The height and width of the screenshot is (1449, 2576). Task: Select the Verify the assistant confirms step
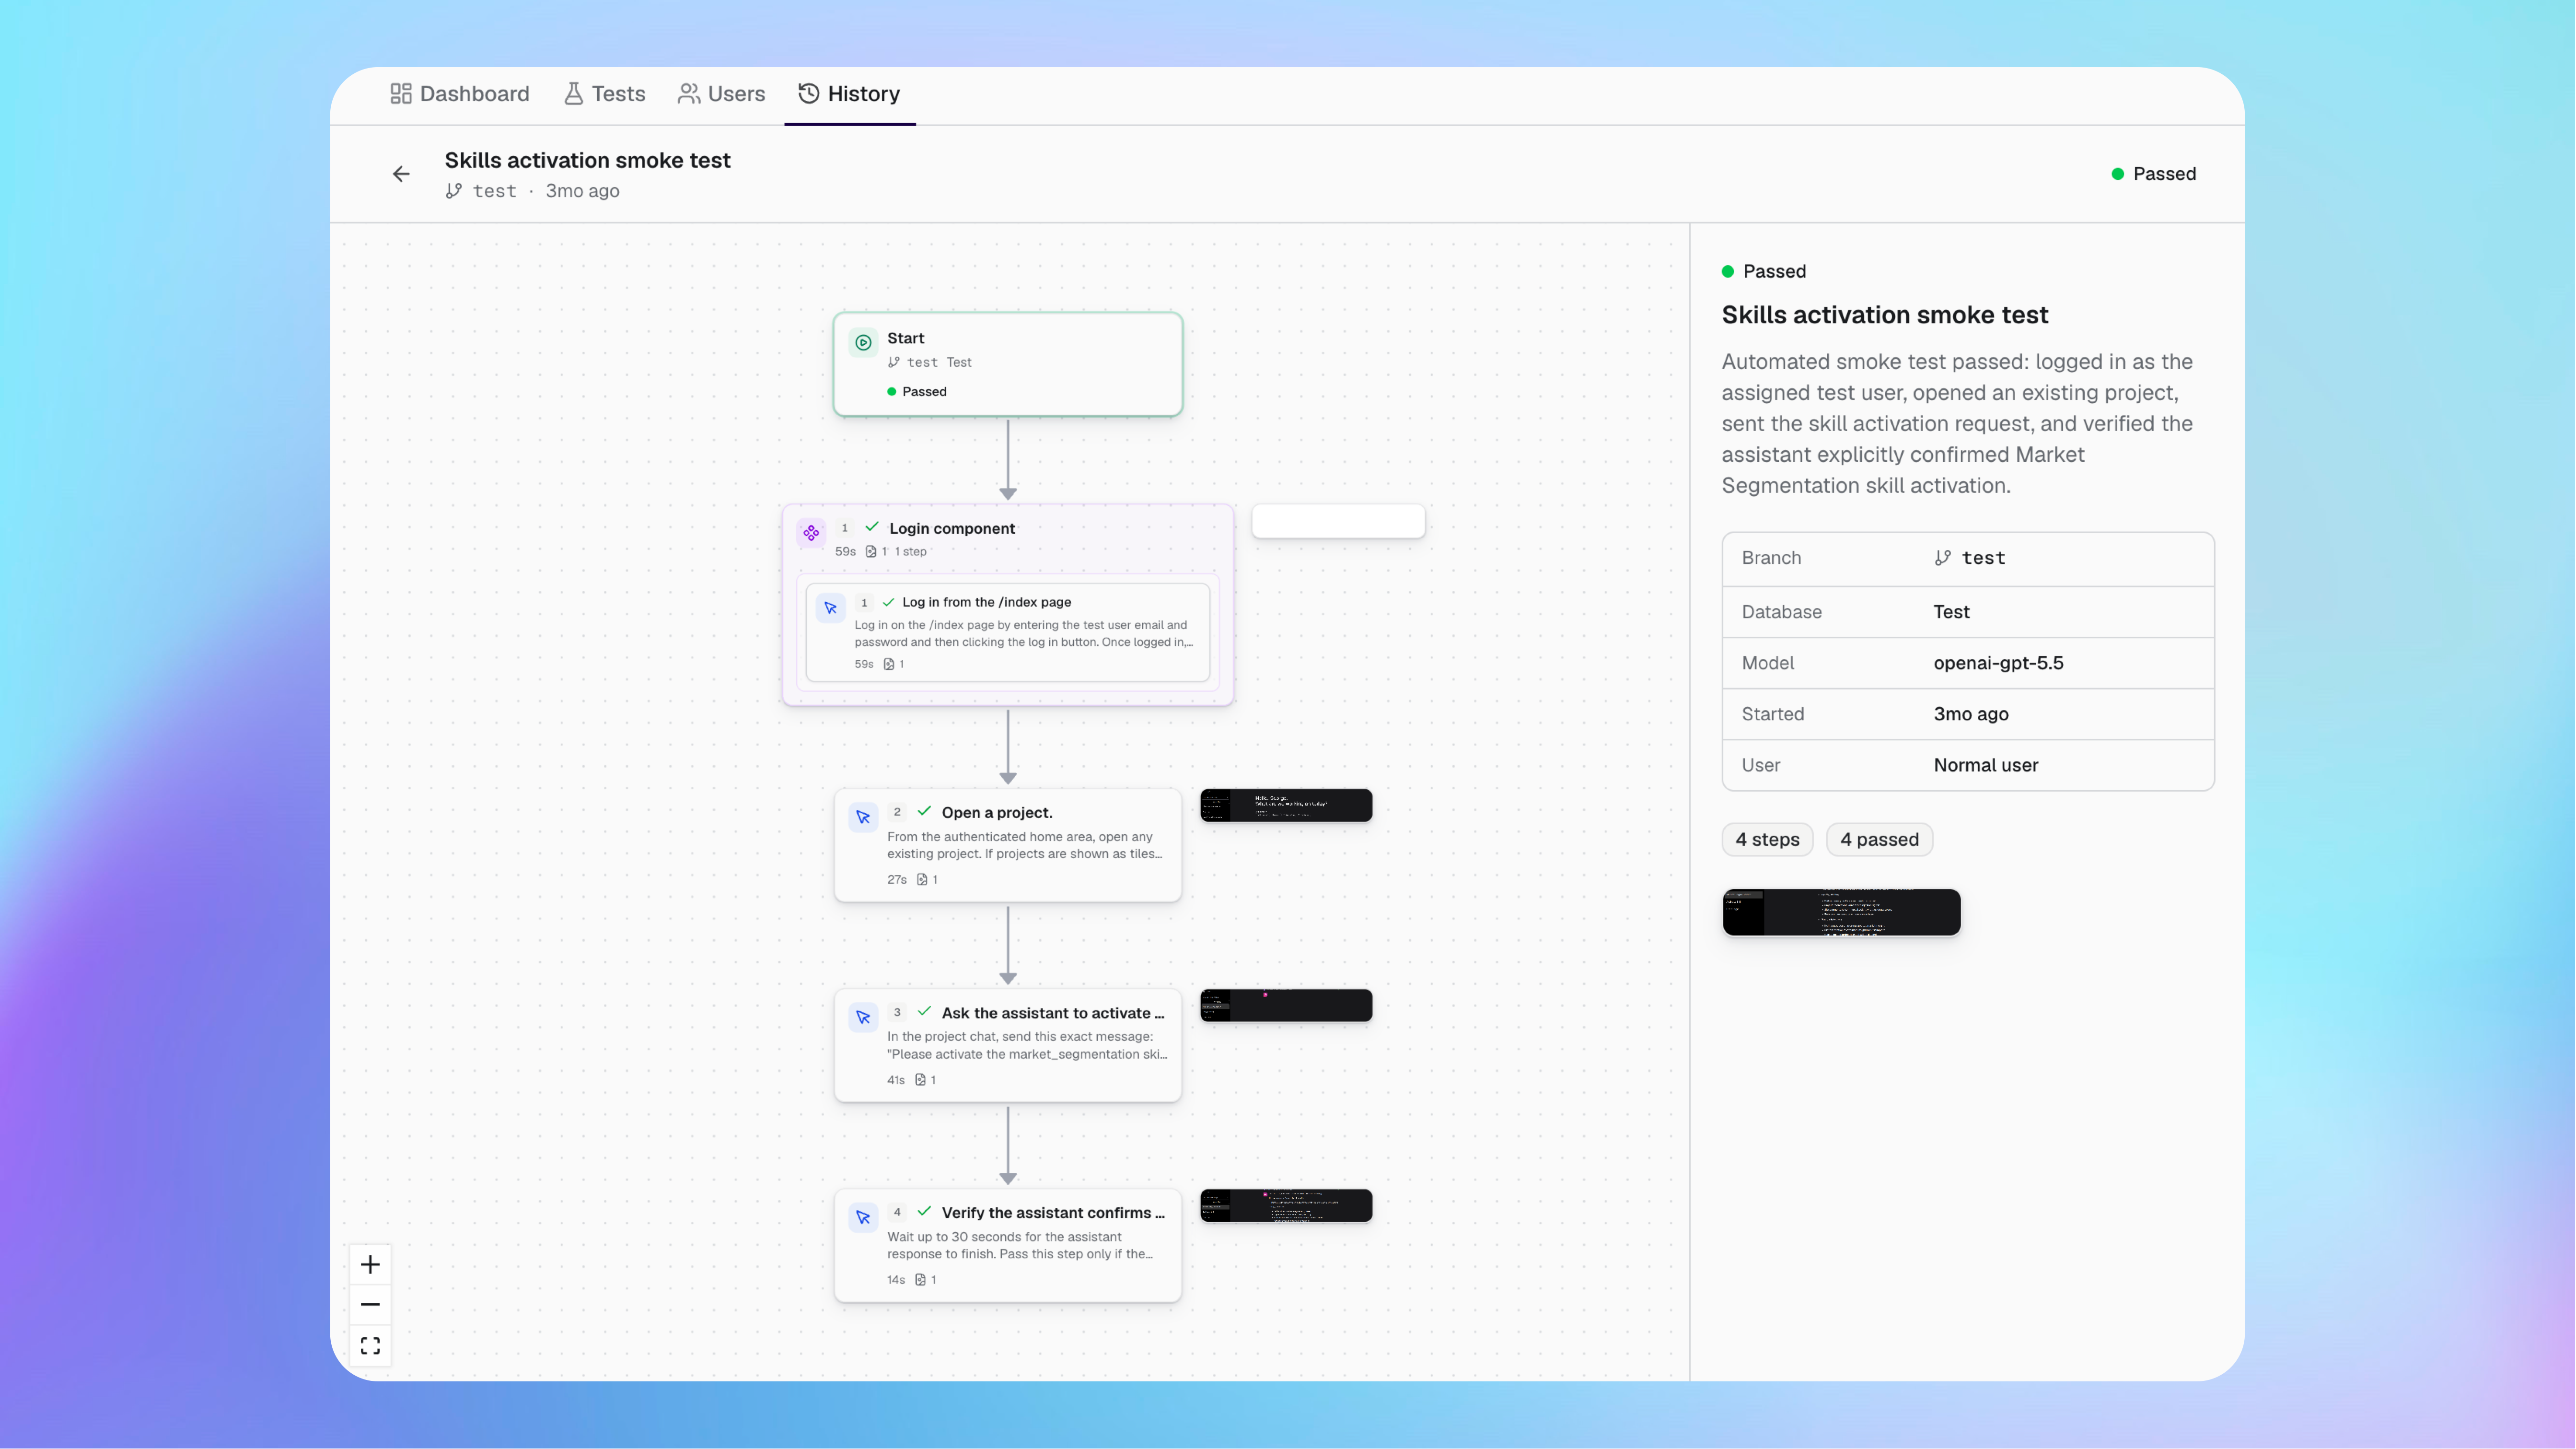(x=1008, y=1246)
